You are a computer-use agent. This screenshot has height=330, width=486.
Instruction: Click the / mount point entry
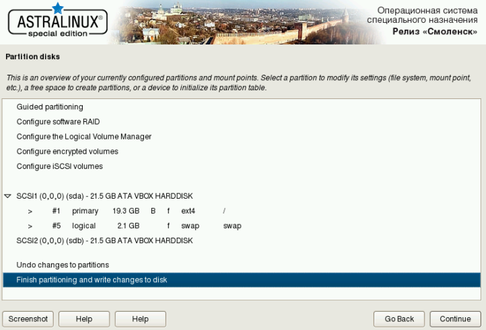click(x=224, y=211)
